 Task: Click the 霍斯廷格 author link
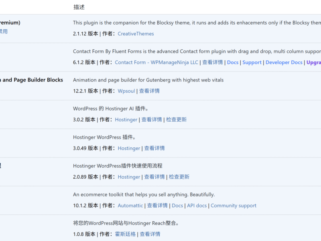pyautogui.click(x=125, y=234)
